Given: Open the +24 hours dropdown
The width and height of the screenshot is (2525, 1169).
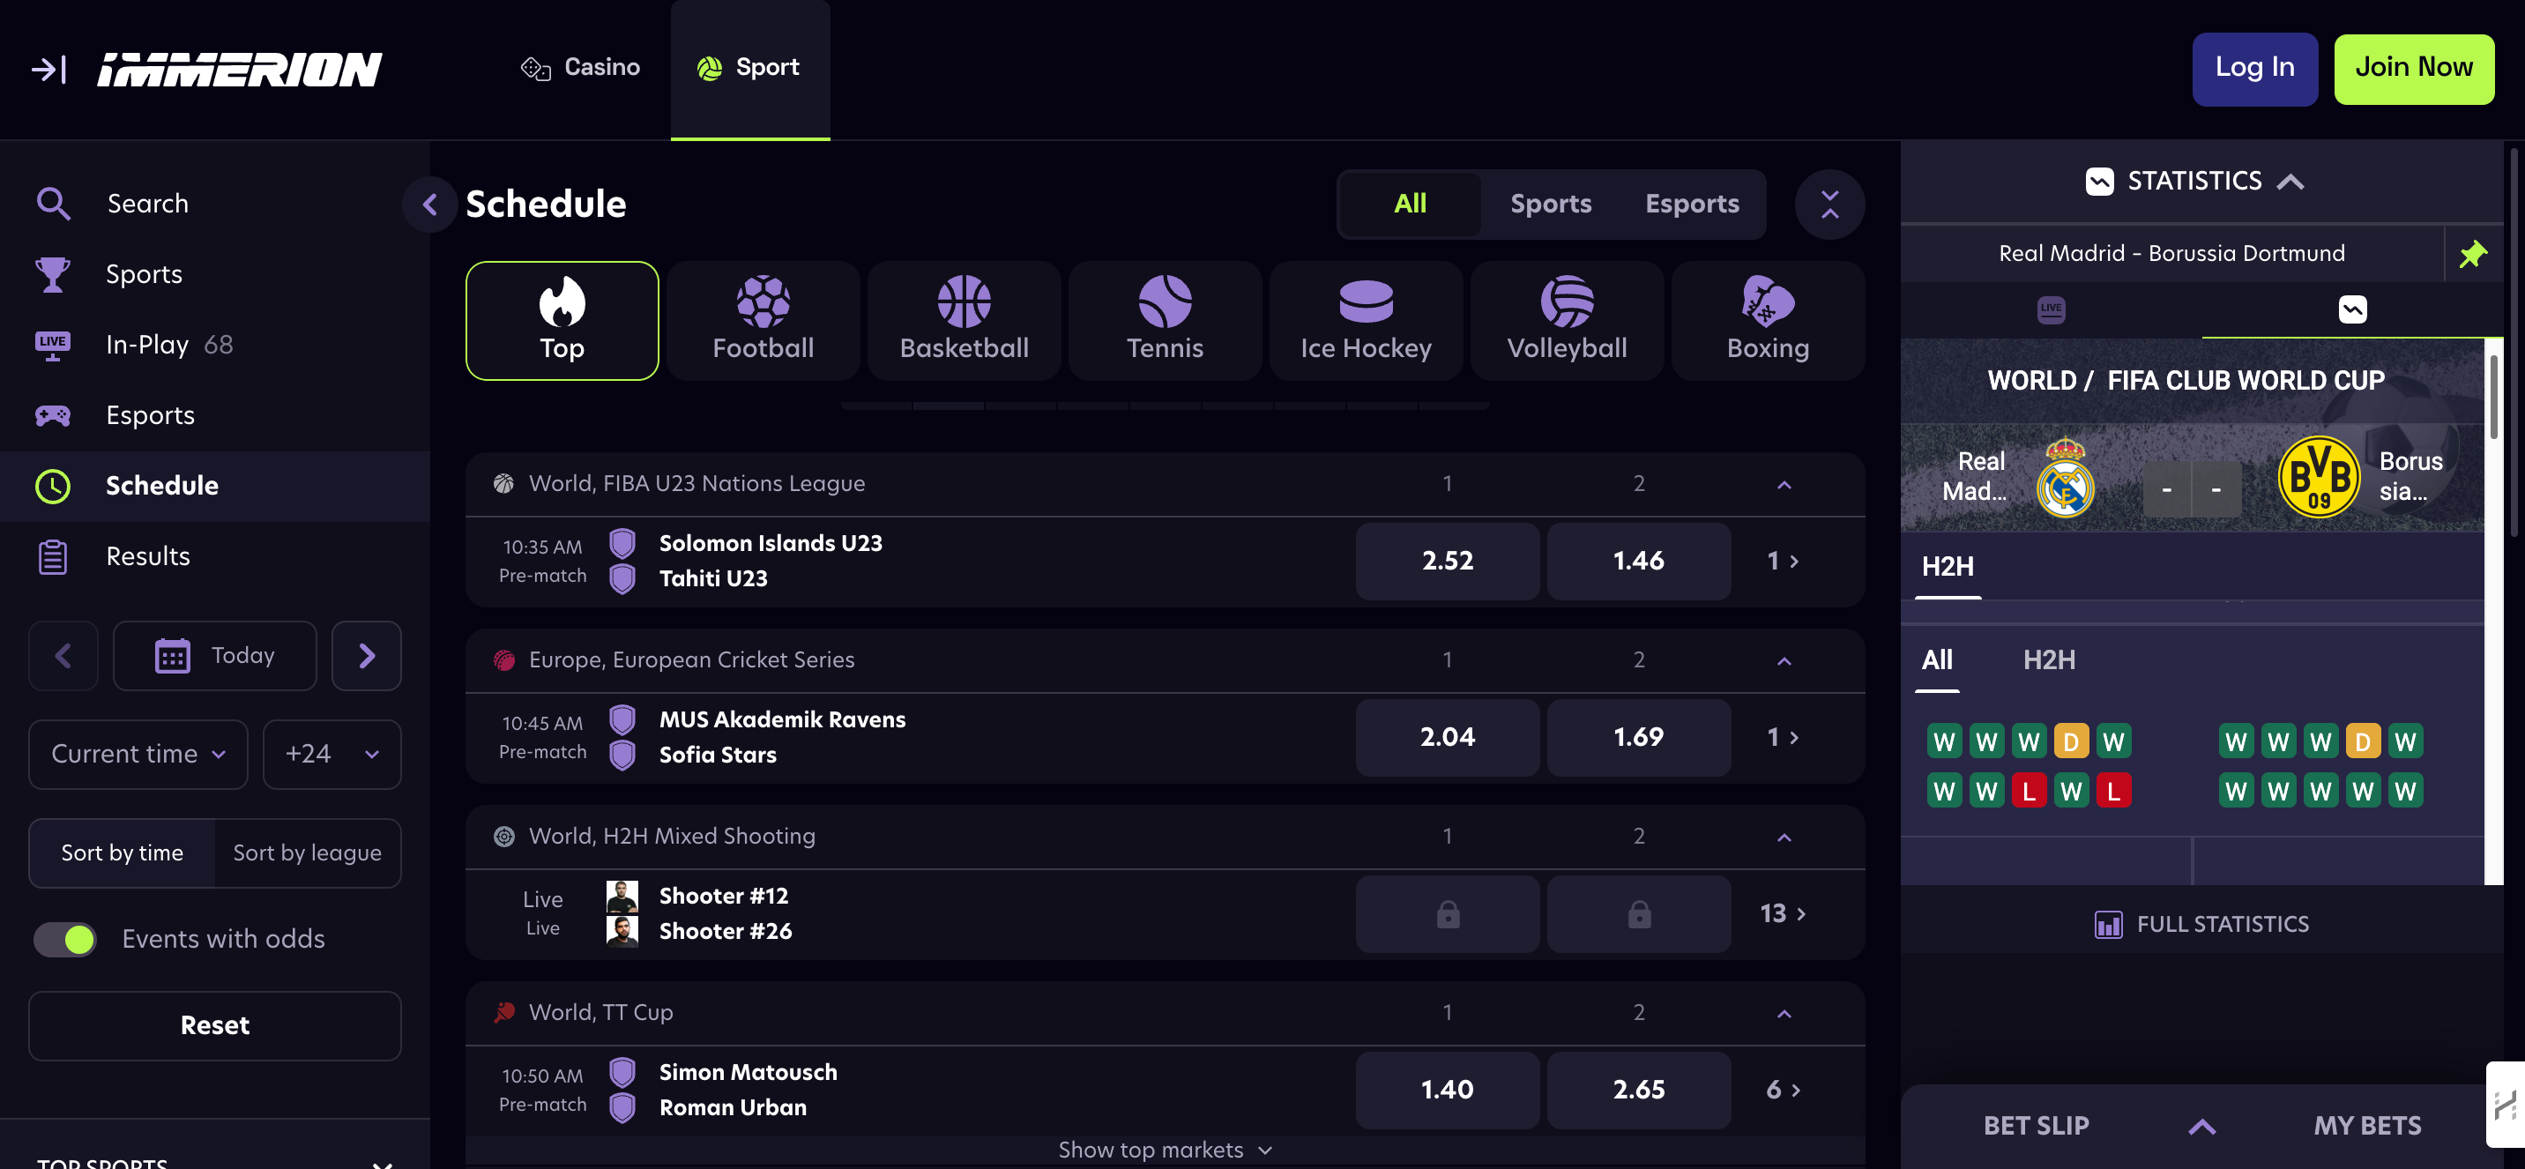Looking at the screenshot, I should 332,754.
